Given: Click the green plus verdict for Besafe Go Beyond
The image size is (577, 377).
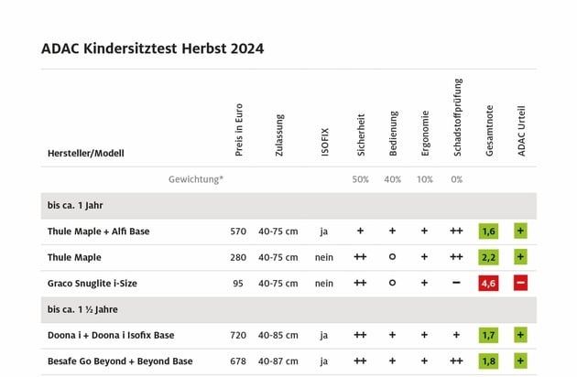Looking at the screenshot, I should [x=520, y=361].
